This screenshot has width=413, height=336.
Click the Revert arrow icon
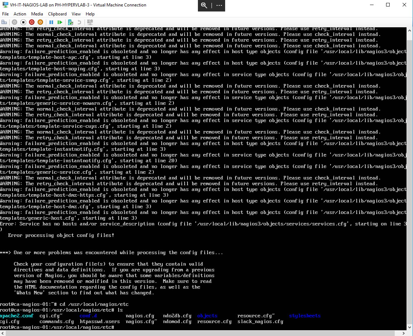click(79, 22)
